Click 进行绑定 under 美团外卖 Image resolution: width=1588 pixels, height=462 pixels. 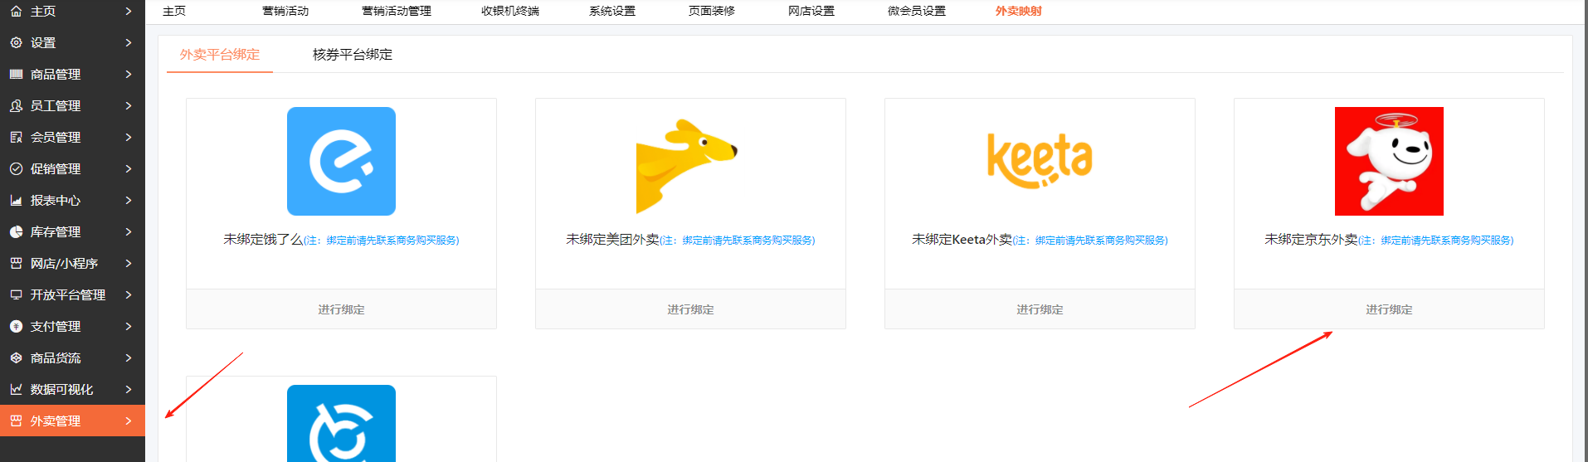(x=690, y=309)
